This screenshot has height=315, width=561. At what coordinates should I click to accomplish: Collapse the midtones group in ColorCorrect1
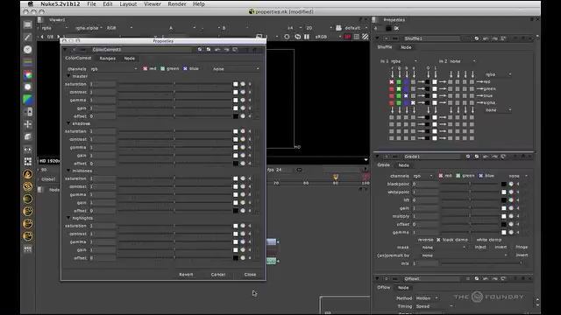pyautogui.click(x=68, y=171)
